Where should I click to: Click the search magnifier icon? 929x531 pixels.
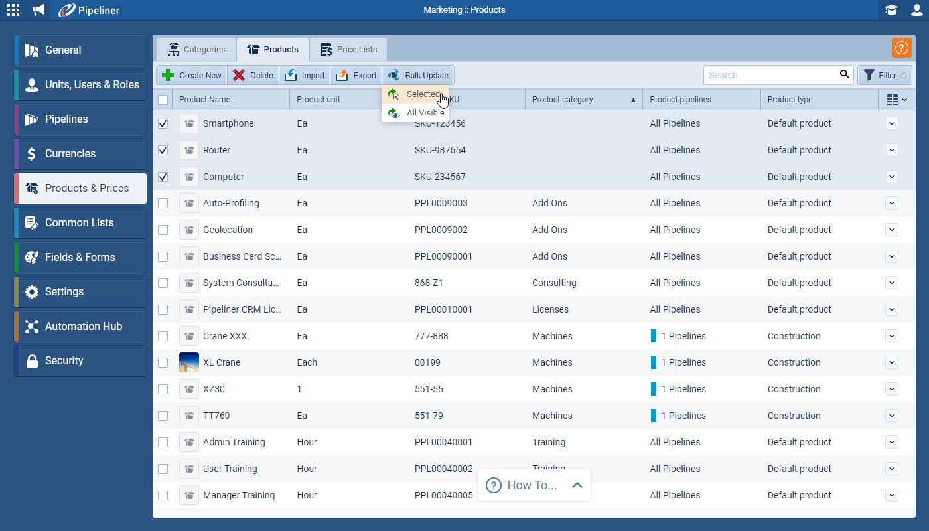point(844,74)
